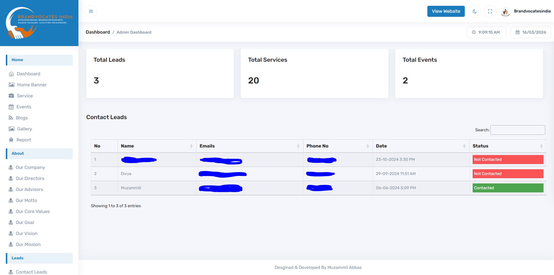This screenshot has height=275, width=554.
Task: Open Our Directors in sidebar
Action: click(x=30, y=179)
